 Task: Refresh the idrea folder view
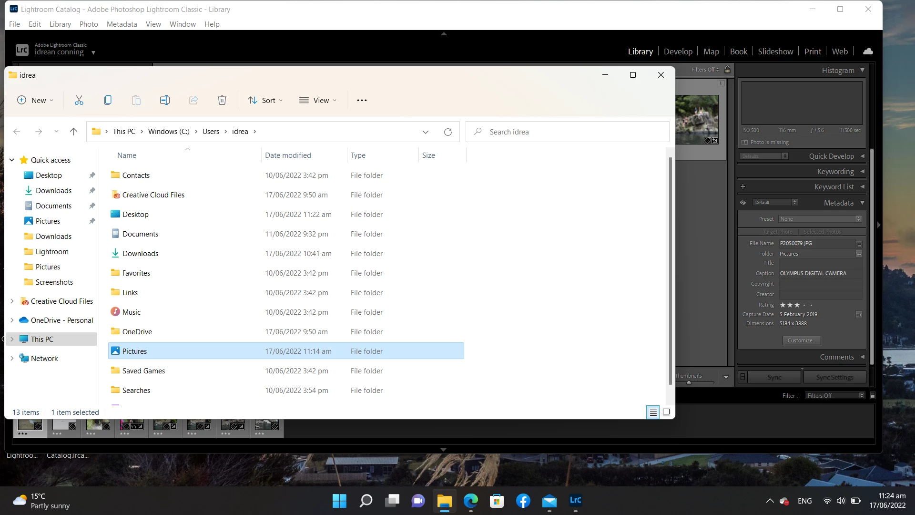pyautogui.click(x=447, y=132)
